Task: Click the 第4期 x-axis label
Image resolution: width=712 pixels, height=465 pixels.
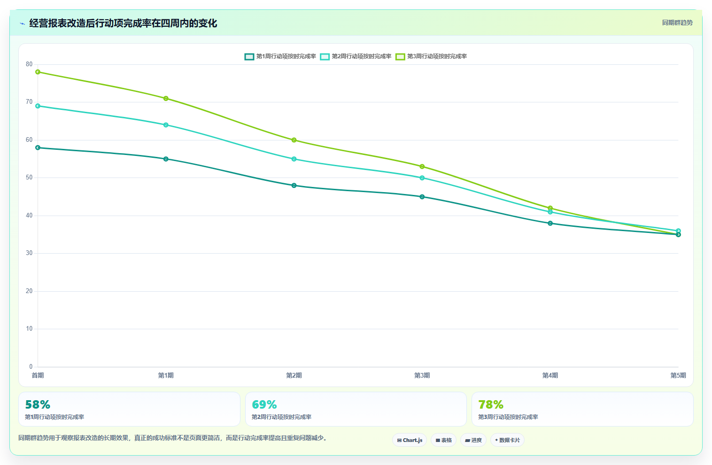Action: click(550, 375)
